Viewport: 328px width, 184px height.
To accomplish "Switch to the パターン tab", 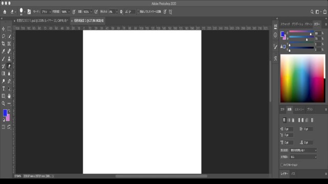I will (x=309, y=24).
